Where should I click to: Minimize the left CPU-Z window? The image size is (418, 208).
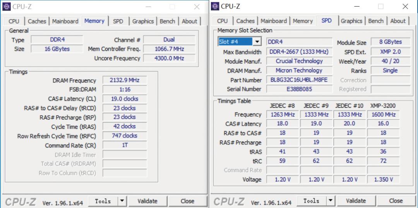[149, 7]
